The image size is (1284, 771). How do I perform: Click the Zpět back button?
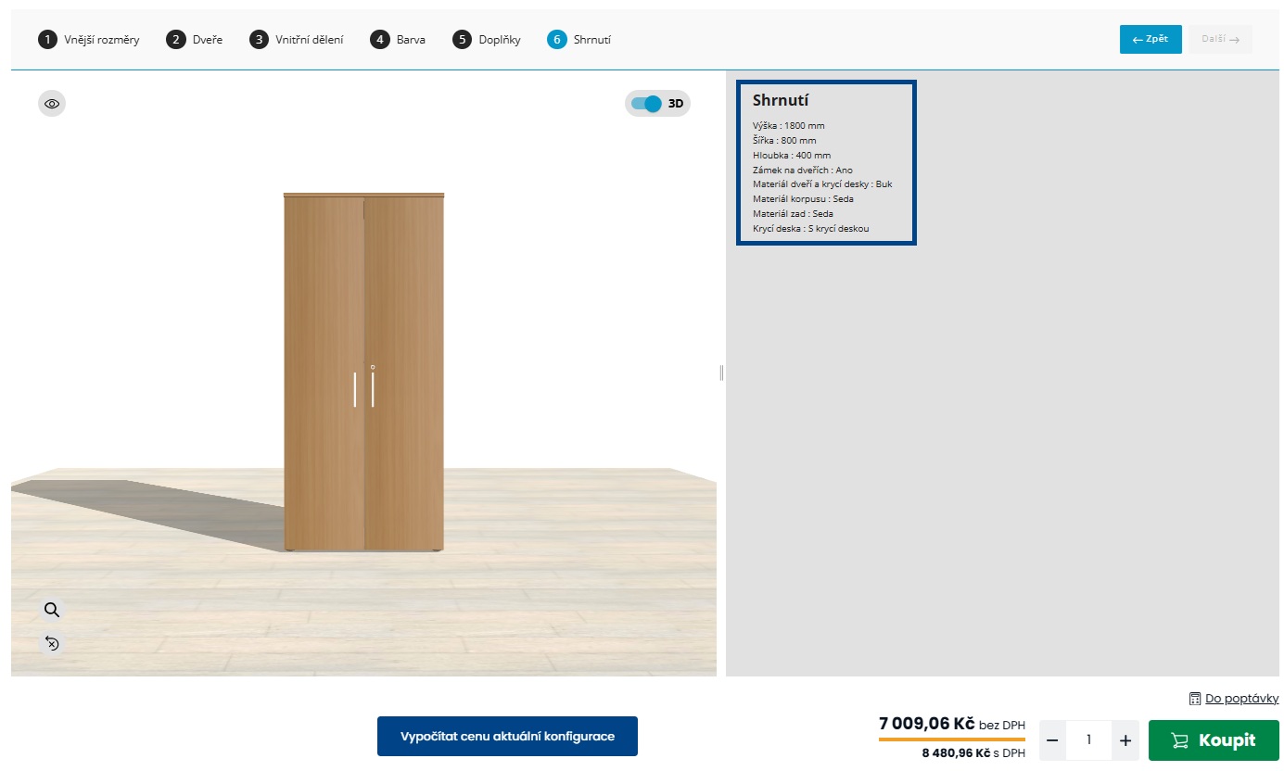coord(1151,39)
